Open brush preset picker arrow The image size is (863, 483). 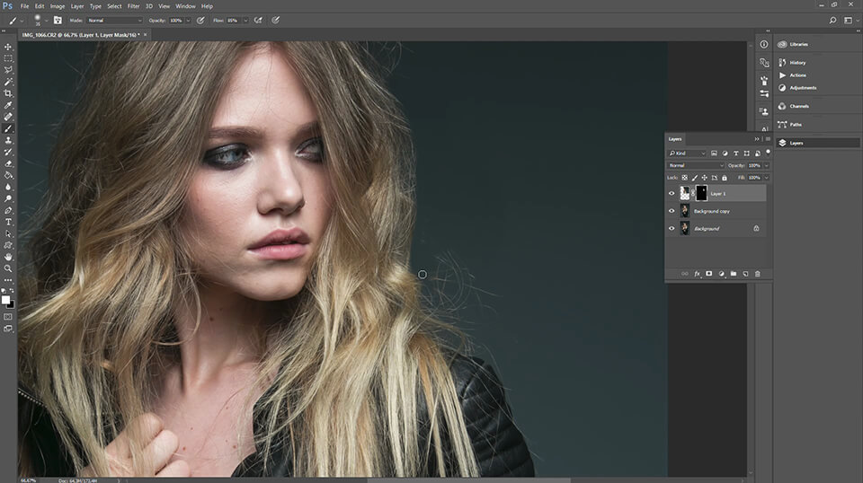click(46, 21)
